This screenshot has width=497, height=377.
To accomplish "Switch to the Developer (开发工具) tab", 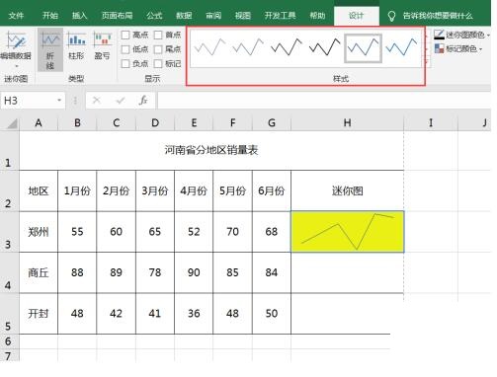I will pos(281,16).
